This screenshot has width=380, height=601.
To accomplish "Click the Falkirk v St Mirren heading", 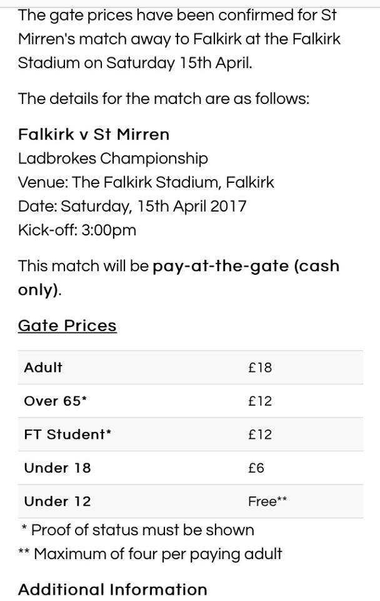I will tap(94, 135).
